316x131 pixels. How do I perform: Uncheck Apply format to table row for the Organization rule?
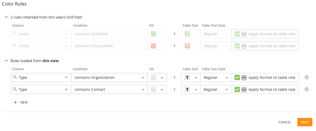(237, 77)
